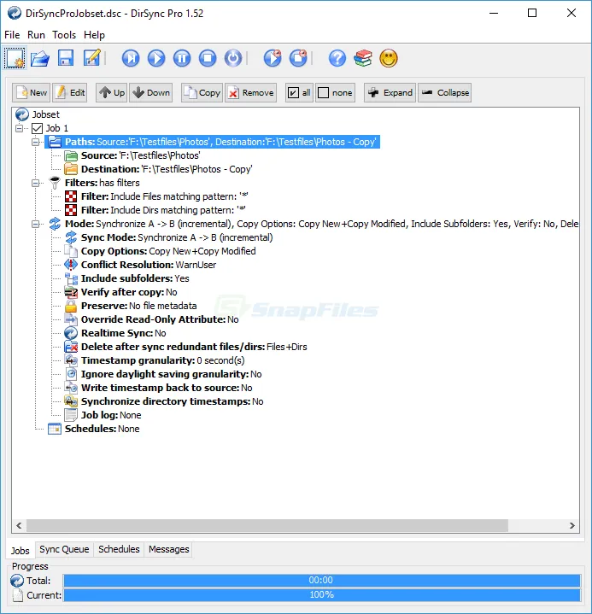Save the jobset with the floppy icon
This screenshot has width=592, height=614.
click(x=66, y=58)
